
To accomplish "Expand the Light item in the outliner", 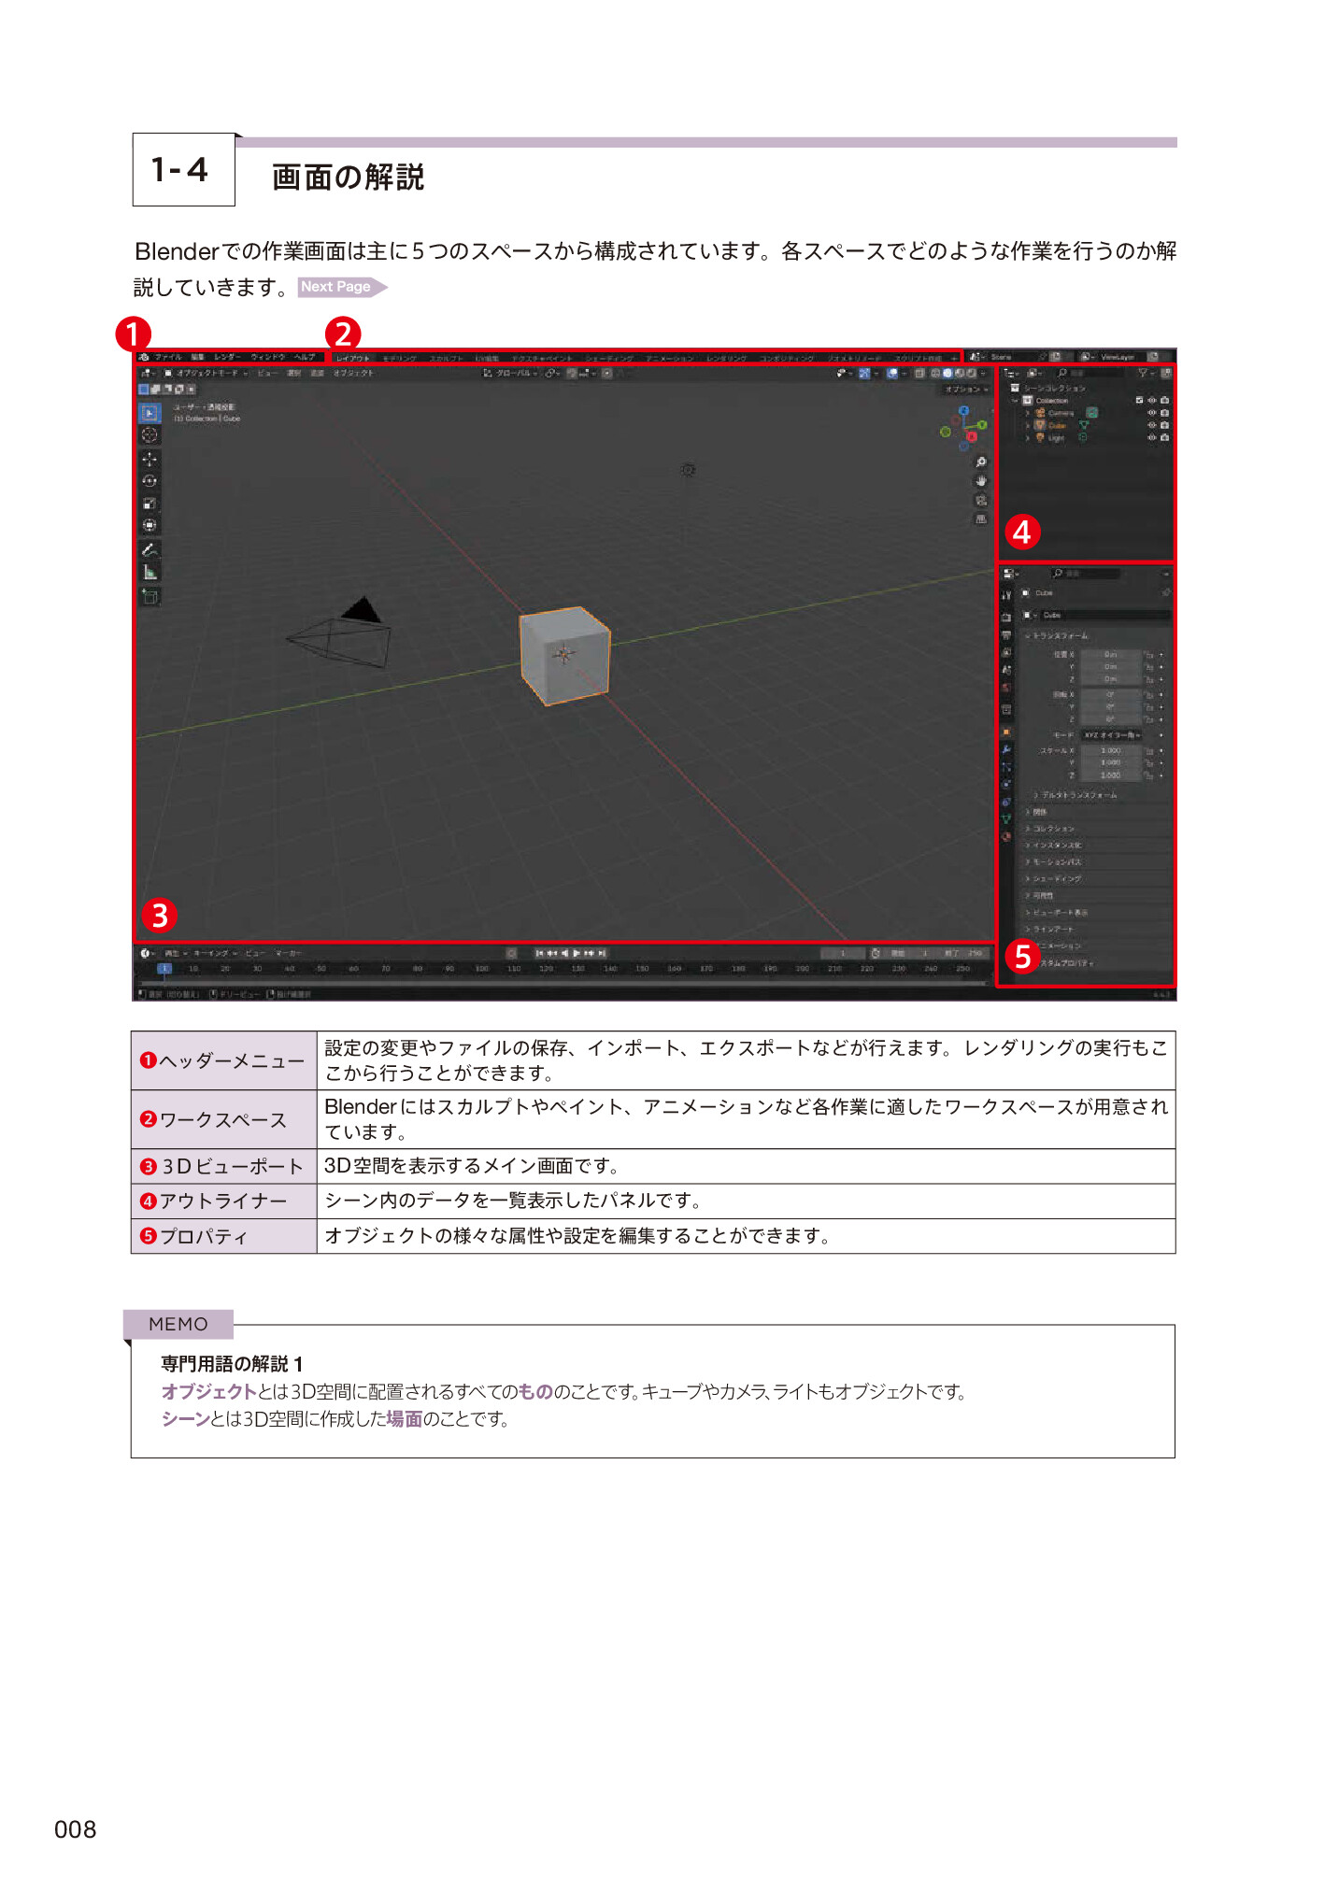I will pyautogui.click(x=1028, y=437).
